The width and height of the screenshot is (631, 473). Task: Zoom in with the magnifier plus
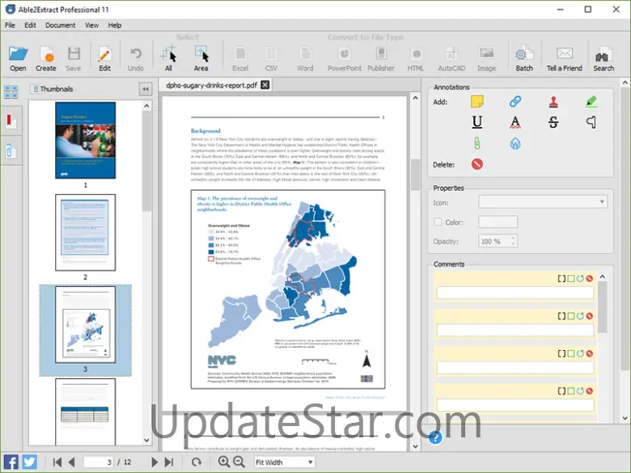click(x=224, y=462)
